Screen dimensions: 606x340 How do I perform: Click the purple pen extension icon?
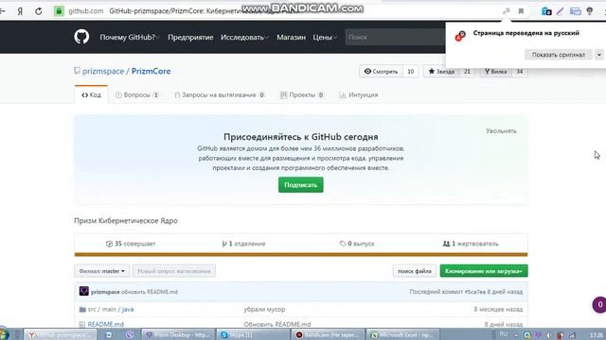pyautogui.click(x=560, y=11)
